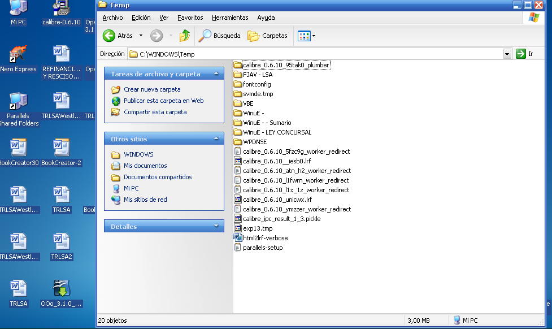Select calibre_ipc_result_1_3.pickle file icon

tap(238, 219)
